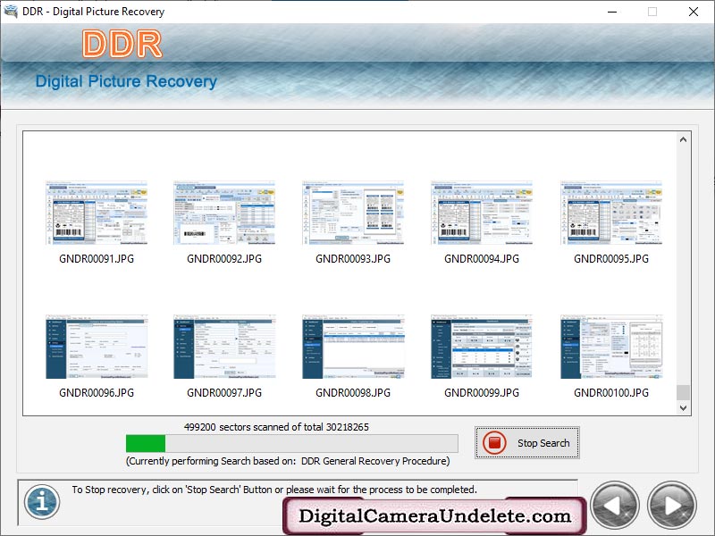Select thumbnail of GNDR00097.JPG
Screen dimensions: 715x536
click(224, 347)
